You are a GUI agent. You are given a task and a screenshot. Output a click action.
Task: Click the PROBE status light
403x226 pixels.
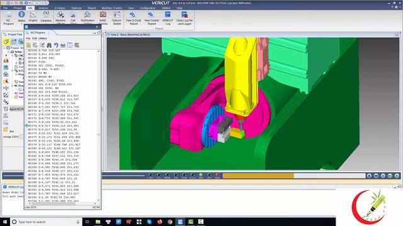click(167, 176)
